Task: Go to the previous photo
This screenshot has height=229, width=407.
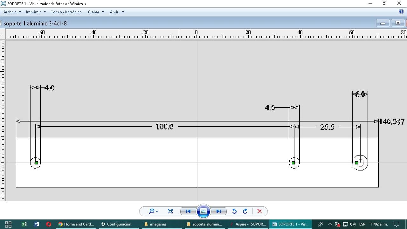Action: (188, 211)
